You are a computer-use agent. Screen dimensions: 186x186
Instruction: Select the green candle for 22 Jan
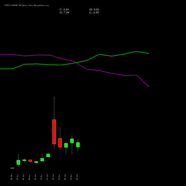pyautogui.click(x=78, y=145)
